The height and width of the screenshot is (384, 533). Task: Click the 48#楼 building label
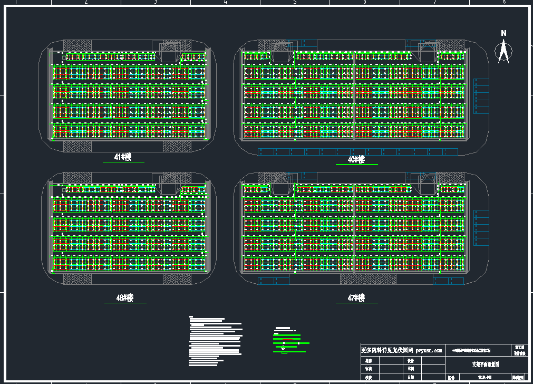point(124,298)
